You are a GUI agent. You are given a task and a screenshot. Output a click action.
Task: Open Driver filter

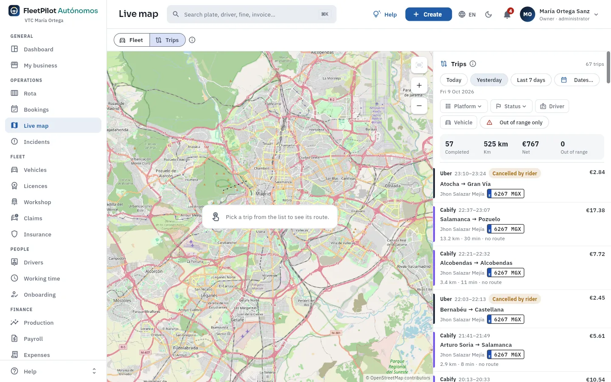click(552, 106)
